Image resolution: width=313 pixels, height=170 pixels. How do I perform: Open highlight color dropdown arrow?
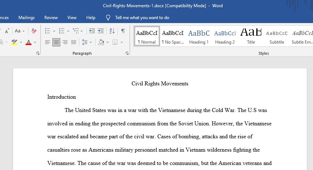coord(21,42)
